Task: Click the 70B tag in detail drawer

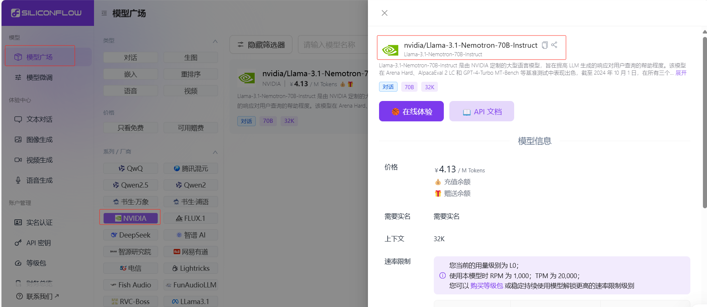Action: tap(409, 87)
